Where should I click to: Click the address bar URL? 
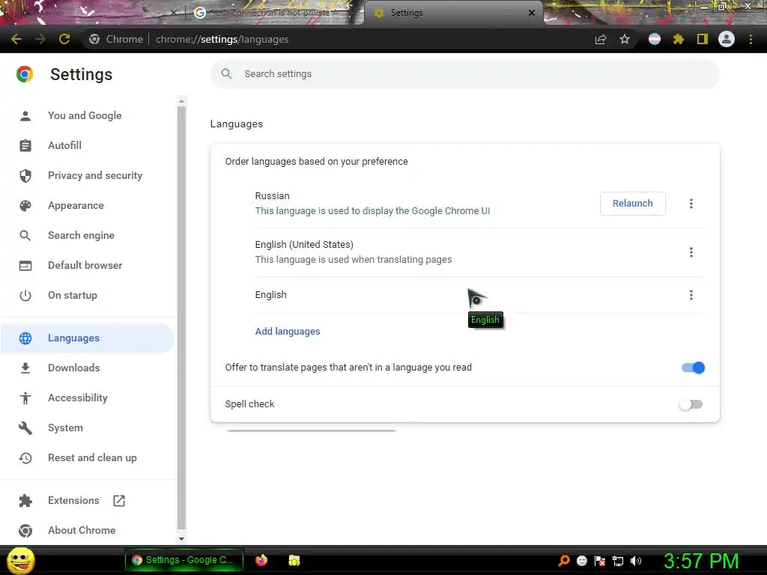(222, 39)
